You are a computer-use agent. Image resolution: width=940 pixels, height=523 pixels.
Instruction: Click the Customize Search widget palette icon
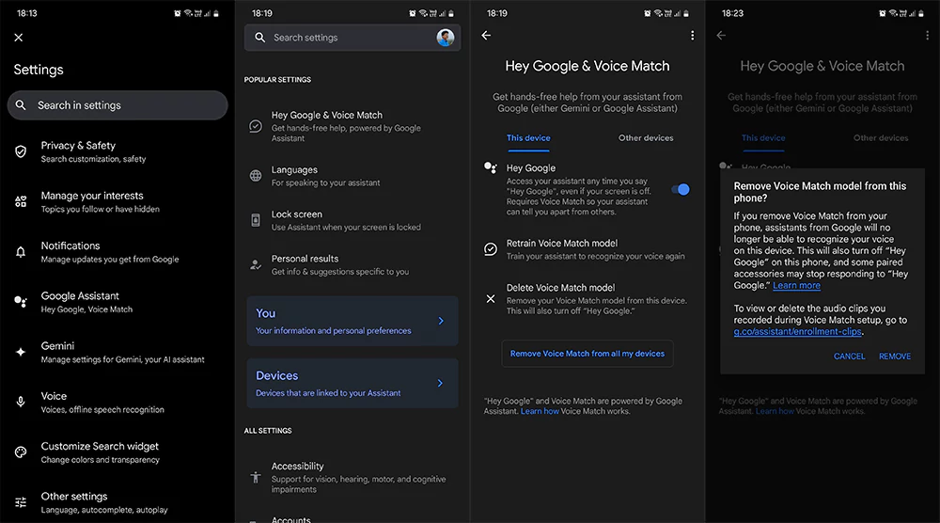click(x=21, y=452)
